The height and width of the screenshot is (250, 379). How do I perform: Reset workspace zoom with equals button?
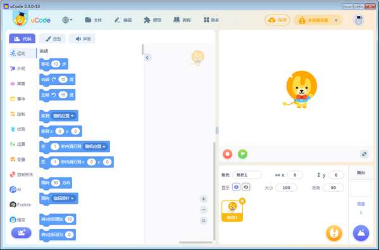204,220
